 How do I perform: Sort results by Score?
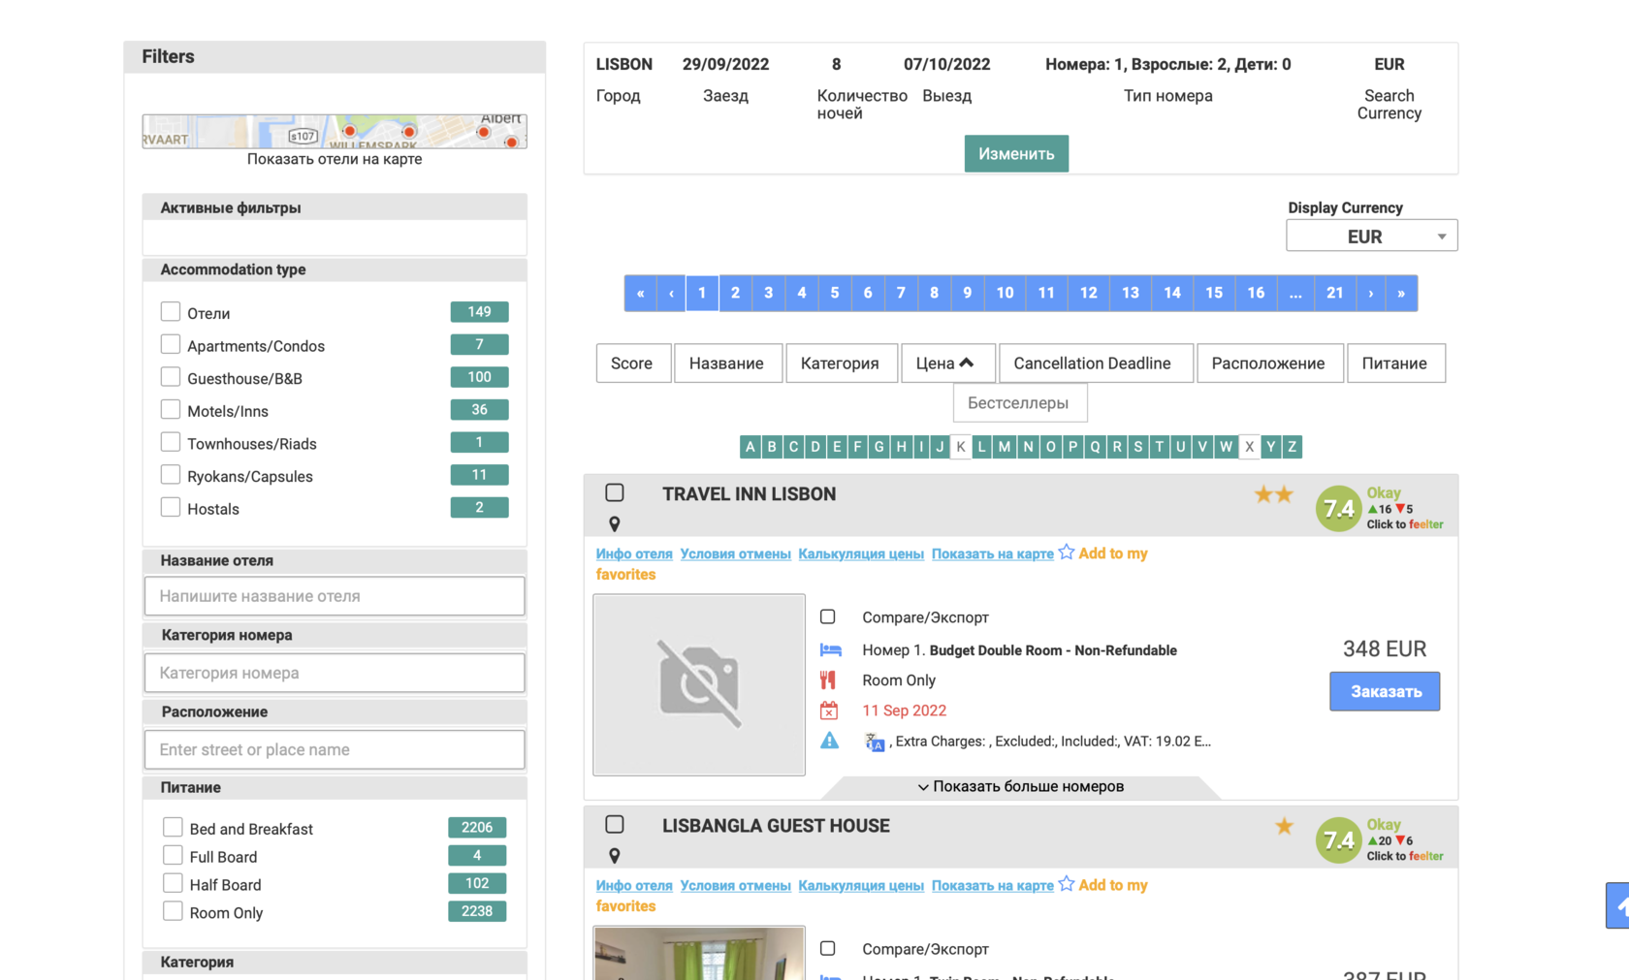(x=632, y=364)
